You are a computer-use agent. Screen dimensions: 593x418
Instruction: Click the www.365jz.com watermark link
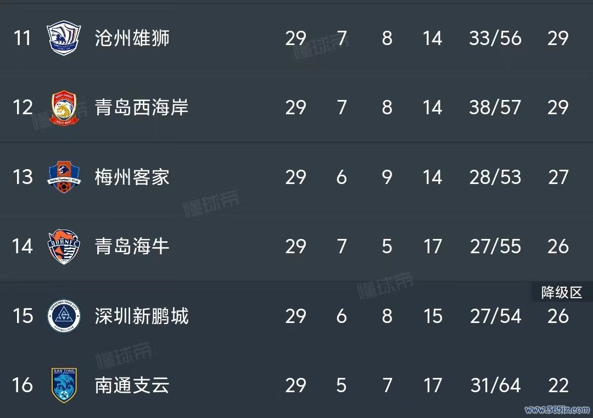[557, 410]
